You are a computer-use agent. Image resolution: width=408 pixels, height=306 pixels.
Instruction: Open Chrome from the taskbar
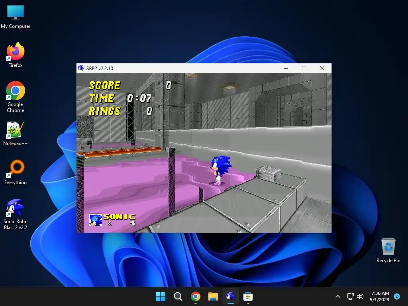pyautogui.click(x=195, y=296)
